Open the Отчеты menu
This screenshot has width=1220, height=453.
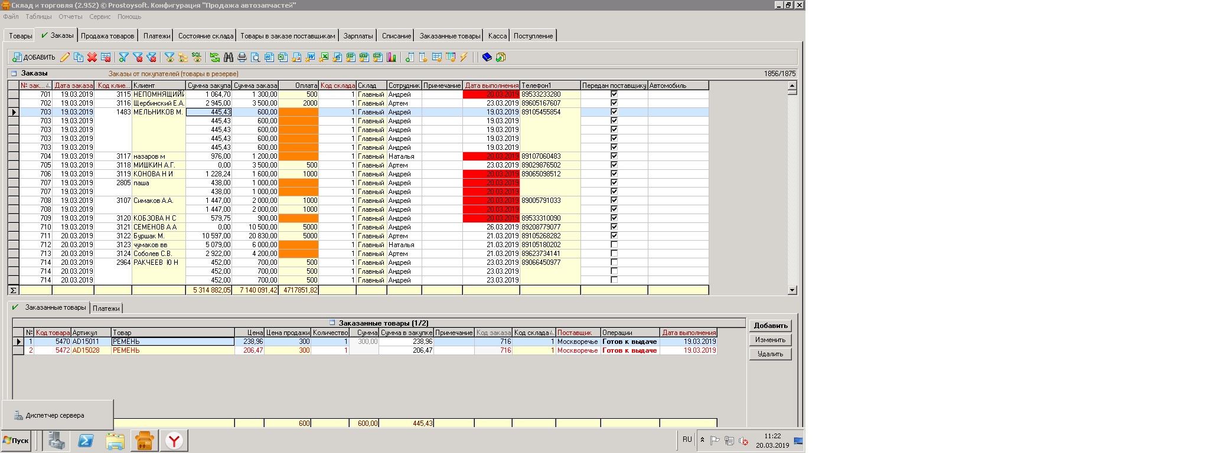(70, 17)
